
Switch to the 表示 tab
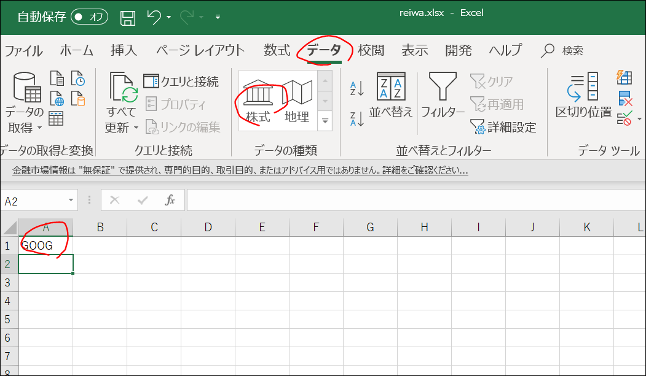coord(415,51)
